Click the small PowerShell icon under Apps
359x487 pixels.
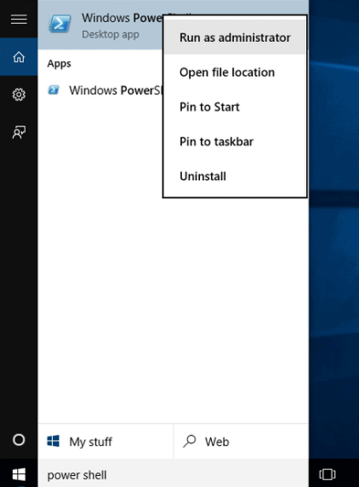[54, 90]
